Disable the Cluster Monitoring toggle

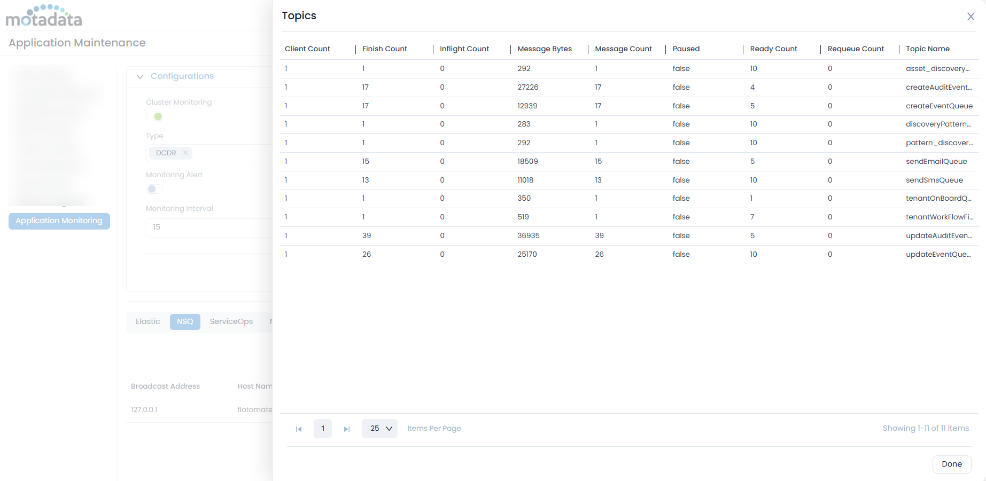pyautogui.click(x=154, y=116)
